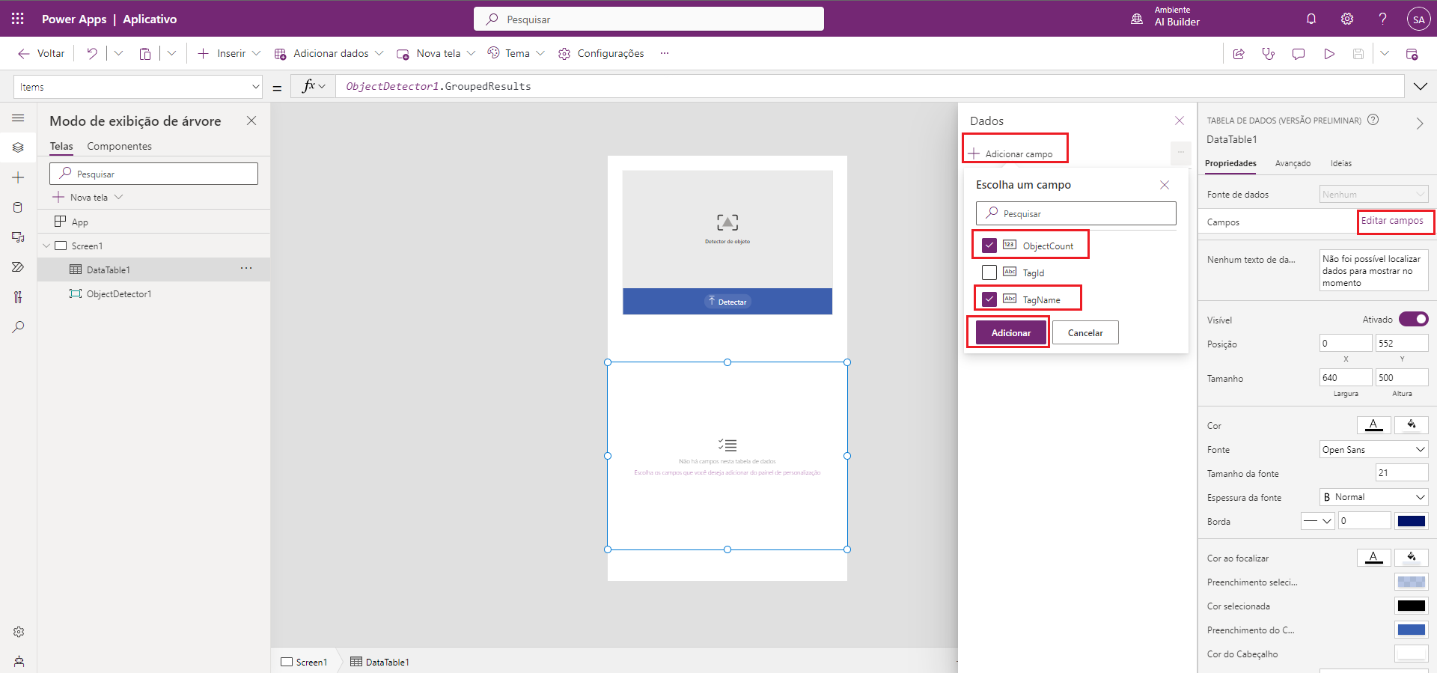Screen dimensions: 1437x673
Task: Expand the formula bar chevron
Action: (1421, 87)
